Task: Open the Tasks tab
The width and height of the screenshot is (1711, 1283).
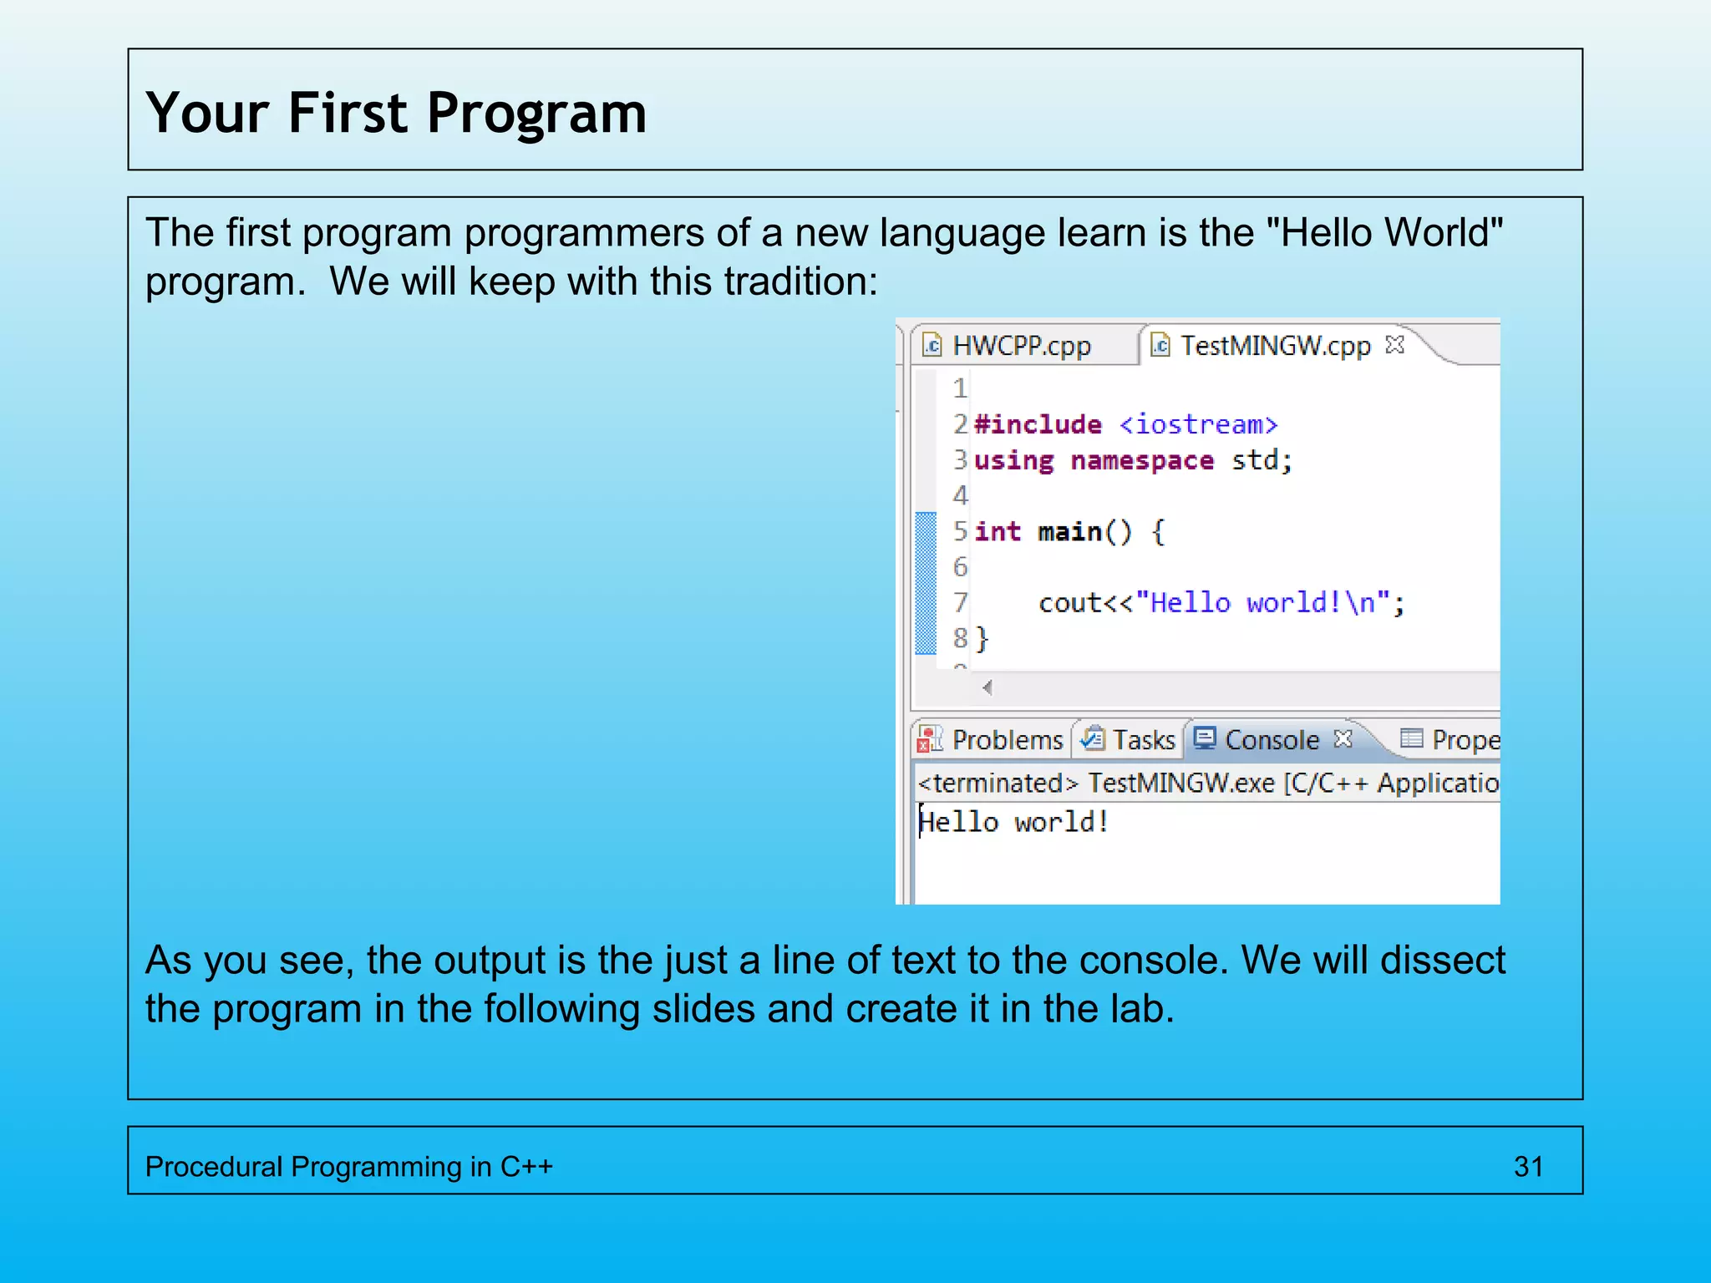Action: pyautogui.click(x=1128, y=739)
